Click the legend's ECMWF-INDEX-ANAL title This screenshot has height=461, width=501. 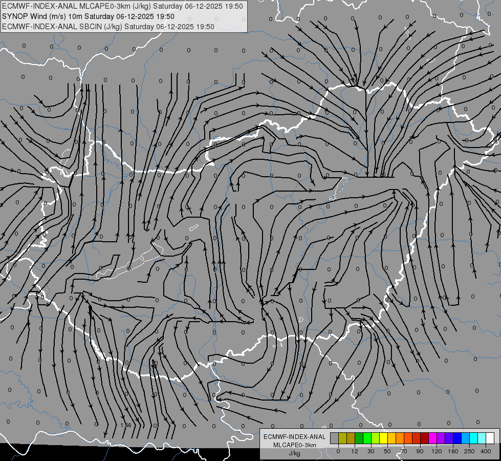point(294,437)
